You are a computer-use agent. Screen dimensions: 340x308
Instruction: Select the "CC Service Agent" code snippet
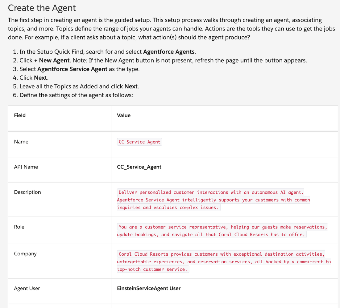click(x=139, y=142)
